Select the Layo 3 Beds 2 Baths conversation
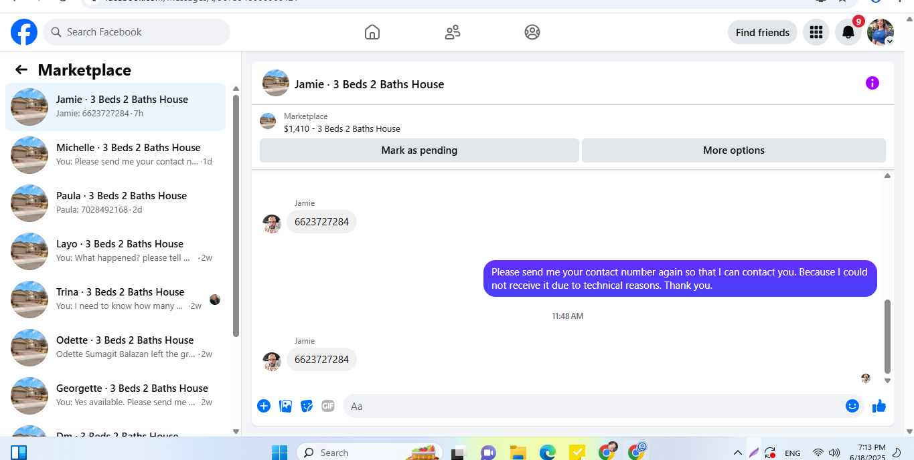This screenshot has width=914, height=460. point(115,251)
